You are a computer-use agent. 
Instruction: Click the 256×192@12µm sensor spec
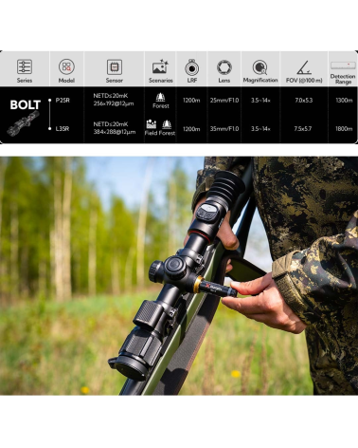pos(114,103)
